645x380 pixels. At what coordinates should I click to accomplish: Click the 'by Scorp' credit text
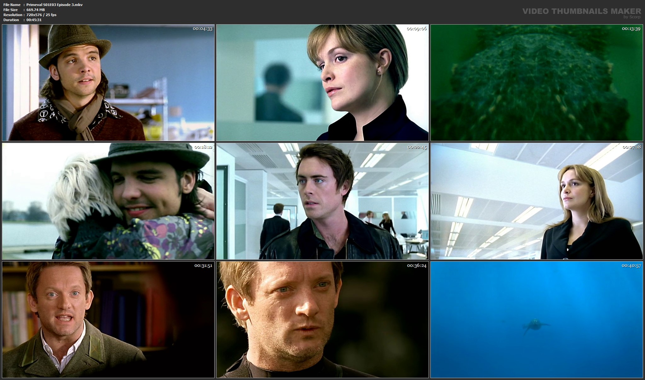coord(632,17)
